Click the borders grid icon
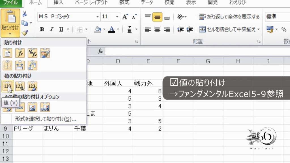Image resolution: width=290 pixels, height=163 pixels. pos(80,29)
